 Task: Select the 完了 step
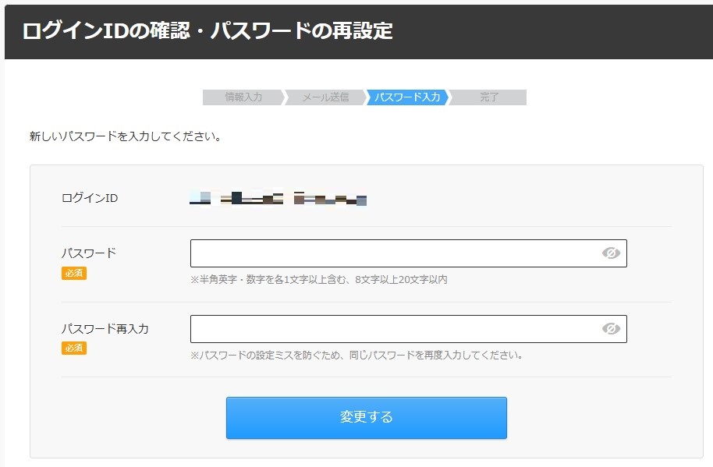(489, 97)
